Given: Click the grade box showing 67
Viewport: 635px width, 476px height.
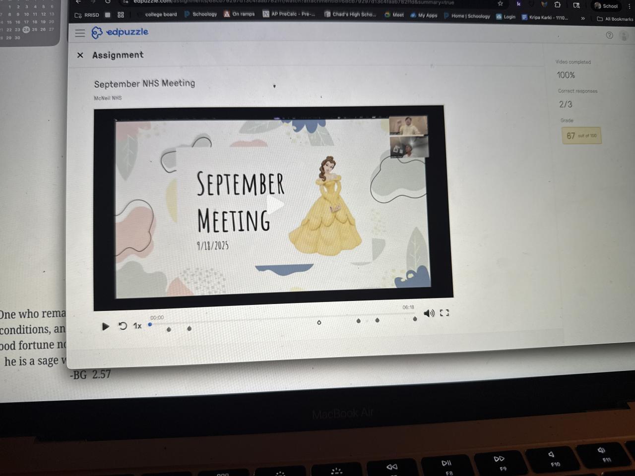Looking at the screenshot, I should 581,135.
